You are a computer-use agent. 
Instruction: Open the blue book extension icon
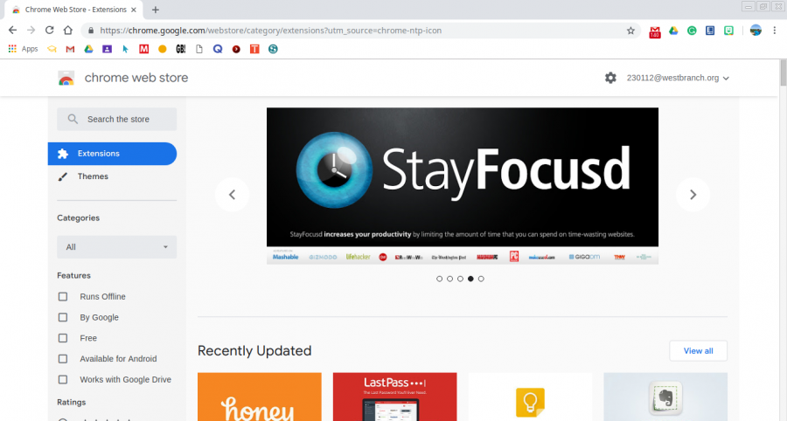[x=710, y=31]
